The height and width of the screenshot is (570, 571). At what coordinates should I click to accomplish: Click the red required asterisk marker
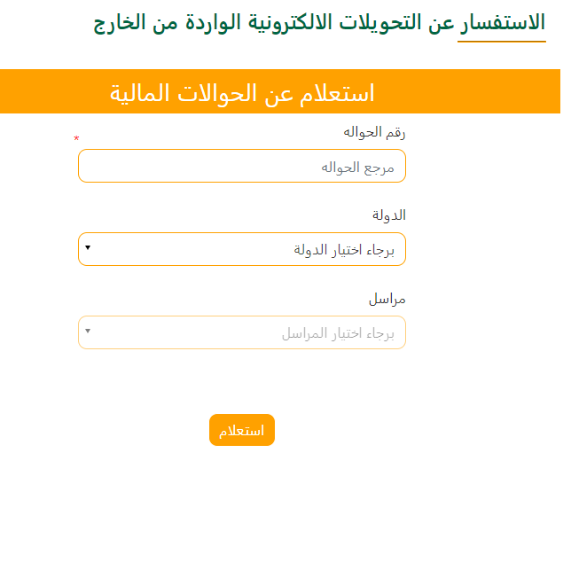point(76,140)
